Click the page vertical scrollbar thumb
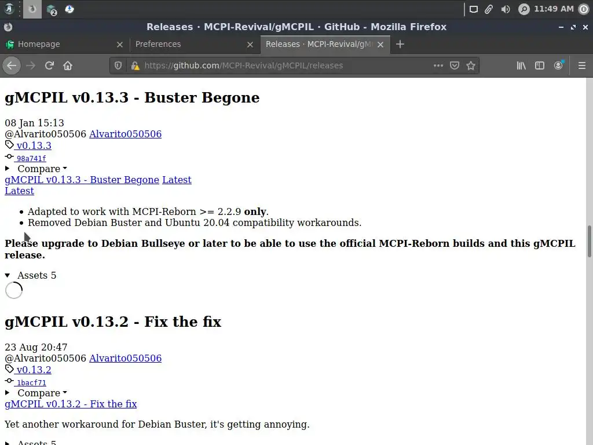The width and height of the screenshot is (593, 445). [589, 242]
